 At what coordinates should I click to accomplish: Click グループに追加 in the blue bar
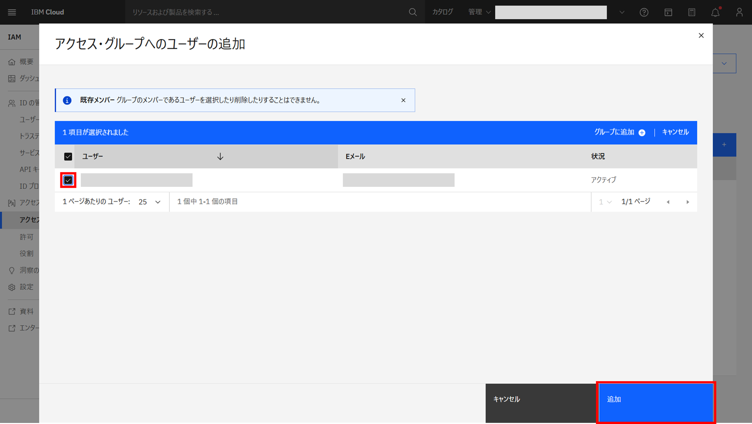(619, 132)
